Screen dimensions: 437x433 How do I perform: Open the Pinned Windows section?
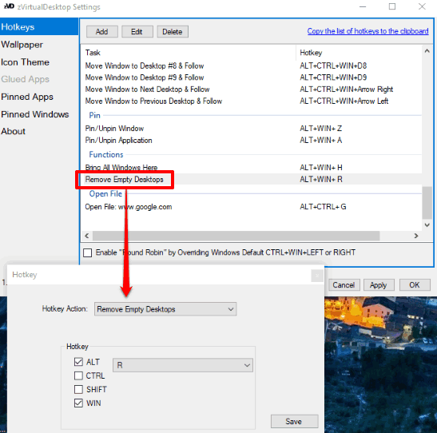tap(35, 114)
